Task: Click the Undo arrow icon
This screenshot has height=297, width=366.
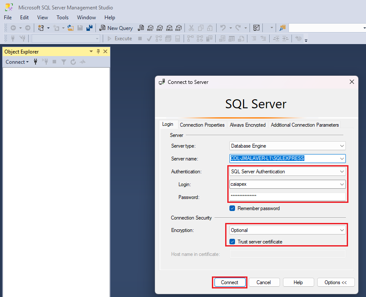Action: (x=223, y=28)
